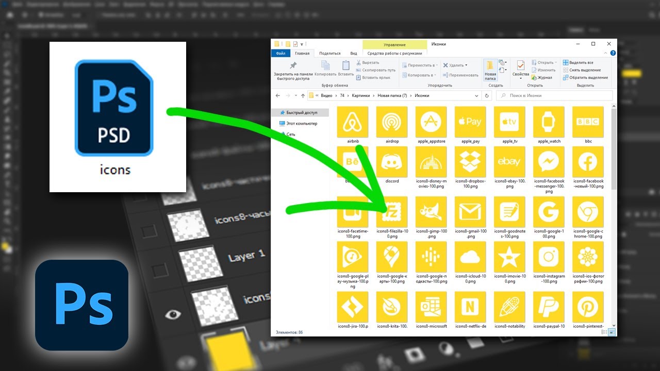Select the apple_appstore thumbnail
This screenshot has height=371, width=660.
coord(431,122)
